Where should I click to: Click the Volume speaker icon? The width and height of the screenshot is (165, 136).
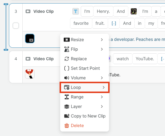coord(67,78)
